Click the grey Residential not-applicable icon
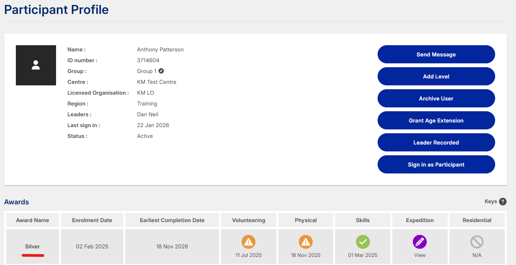Viewport: 516px width, 265px height. 477,242
